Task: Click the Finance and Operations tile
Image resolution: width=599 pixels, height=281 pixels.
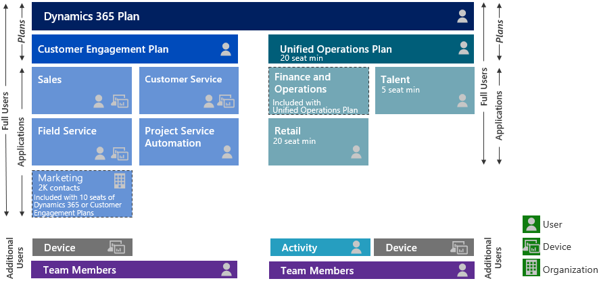Action: point(318,91)
